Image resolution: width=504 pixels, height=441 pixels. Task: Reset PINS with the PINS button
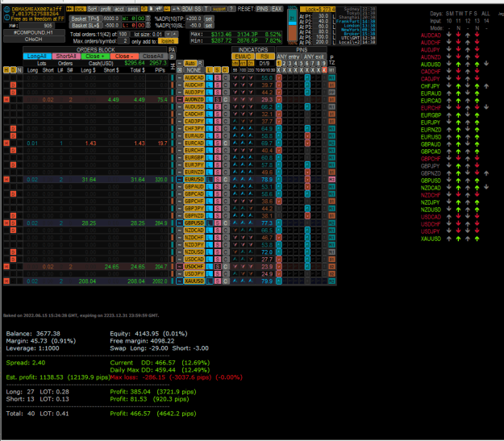pyautogui.click(x=263, y=9)
